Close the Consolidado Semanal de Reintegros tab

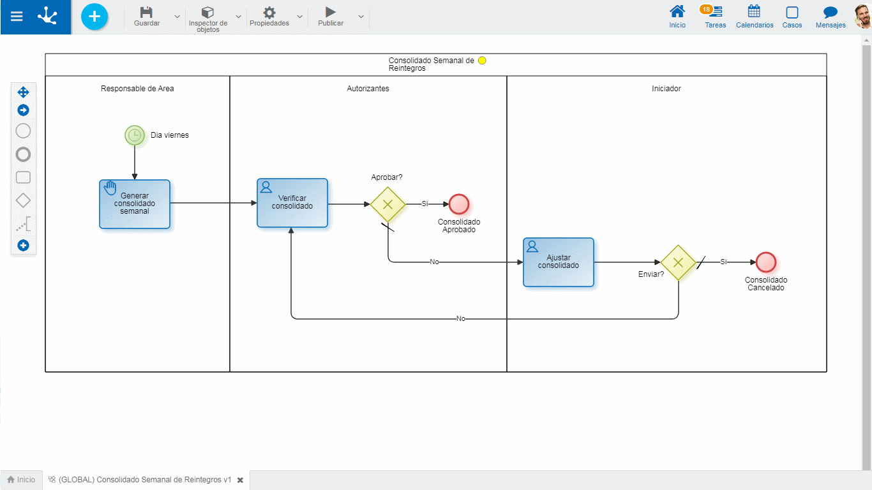tap(240, 480)
